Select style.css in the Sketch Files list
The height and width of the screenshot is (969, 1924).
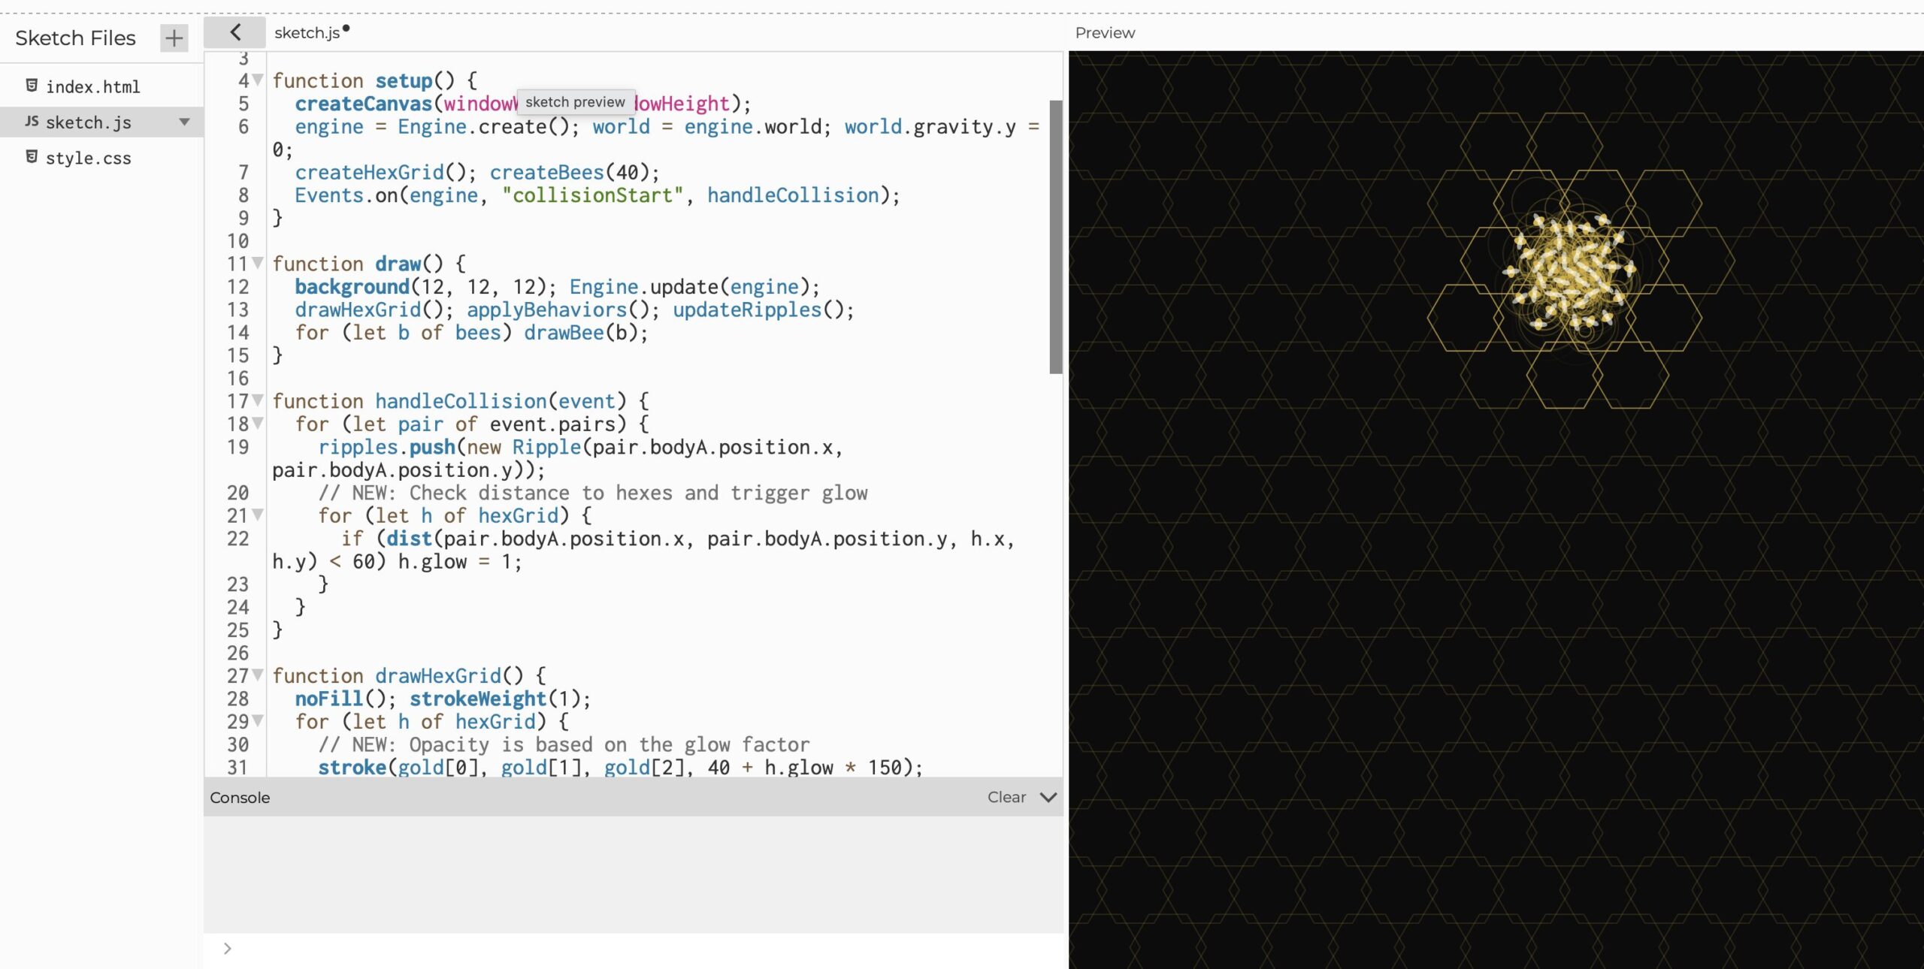pos(88,158)
